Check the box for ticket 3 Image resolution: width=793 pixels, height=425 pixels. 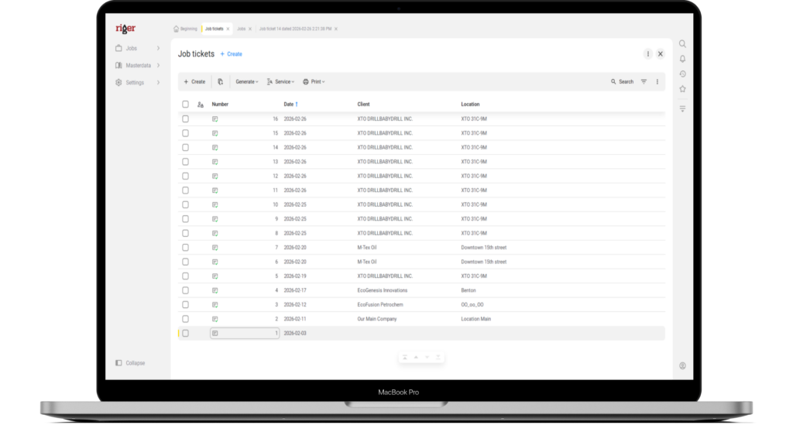186,305
